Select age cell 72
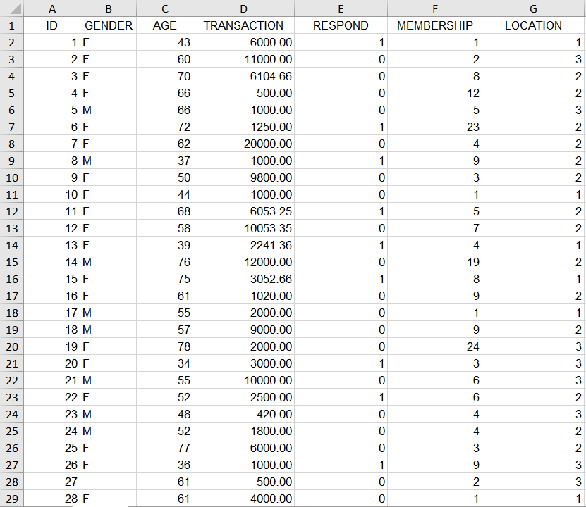The width and height of the screenshot is (586, 507). point(165,127)
